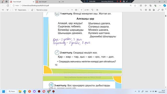
Task: Open Browser essentials heart icon
Action: 155,5
